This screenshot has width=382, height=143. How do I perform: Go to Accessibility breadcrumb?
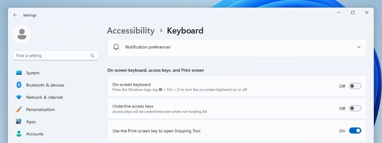click(x=131, y=30)
